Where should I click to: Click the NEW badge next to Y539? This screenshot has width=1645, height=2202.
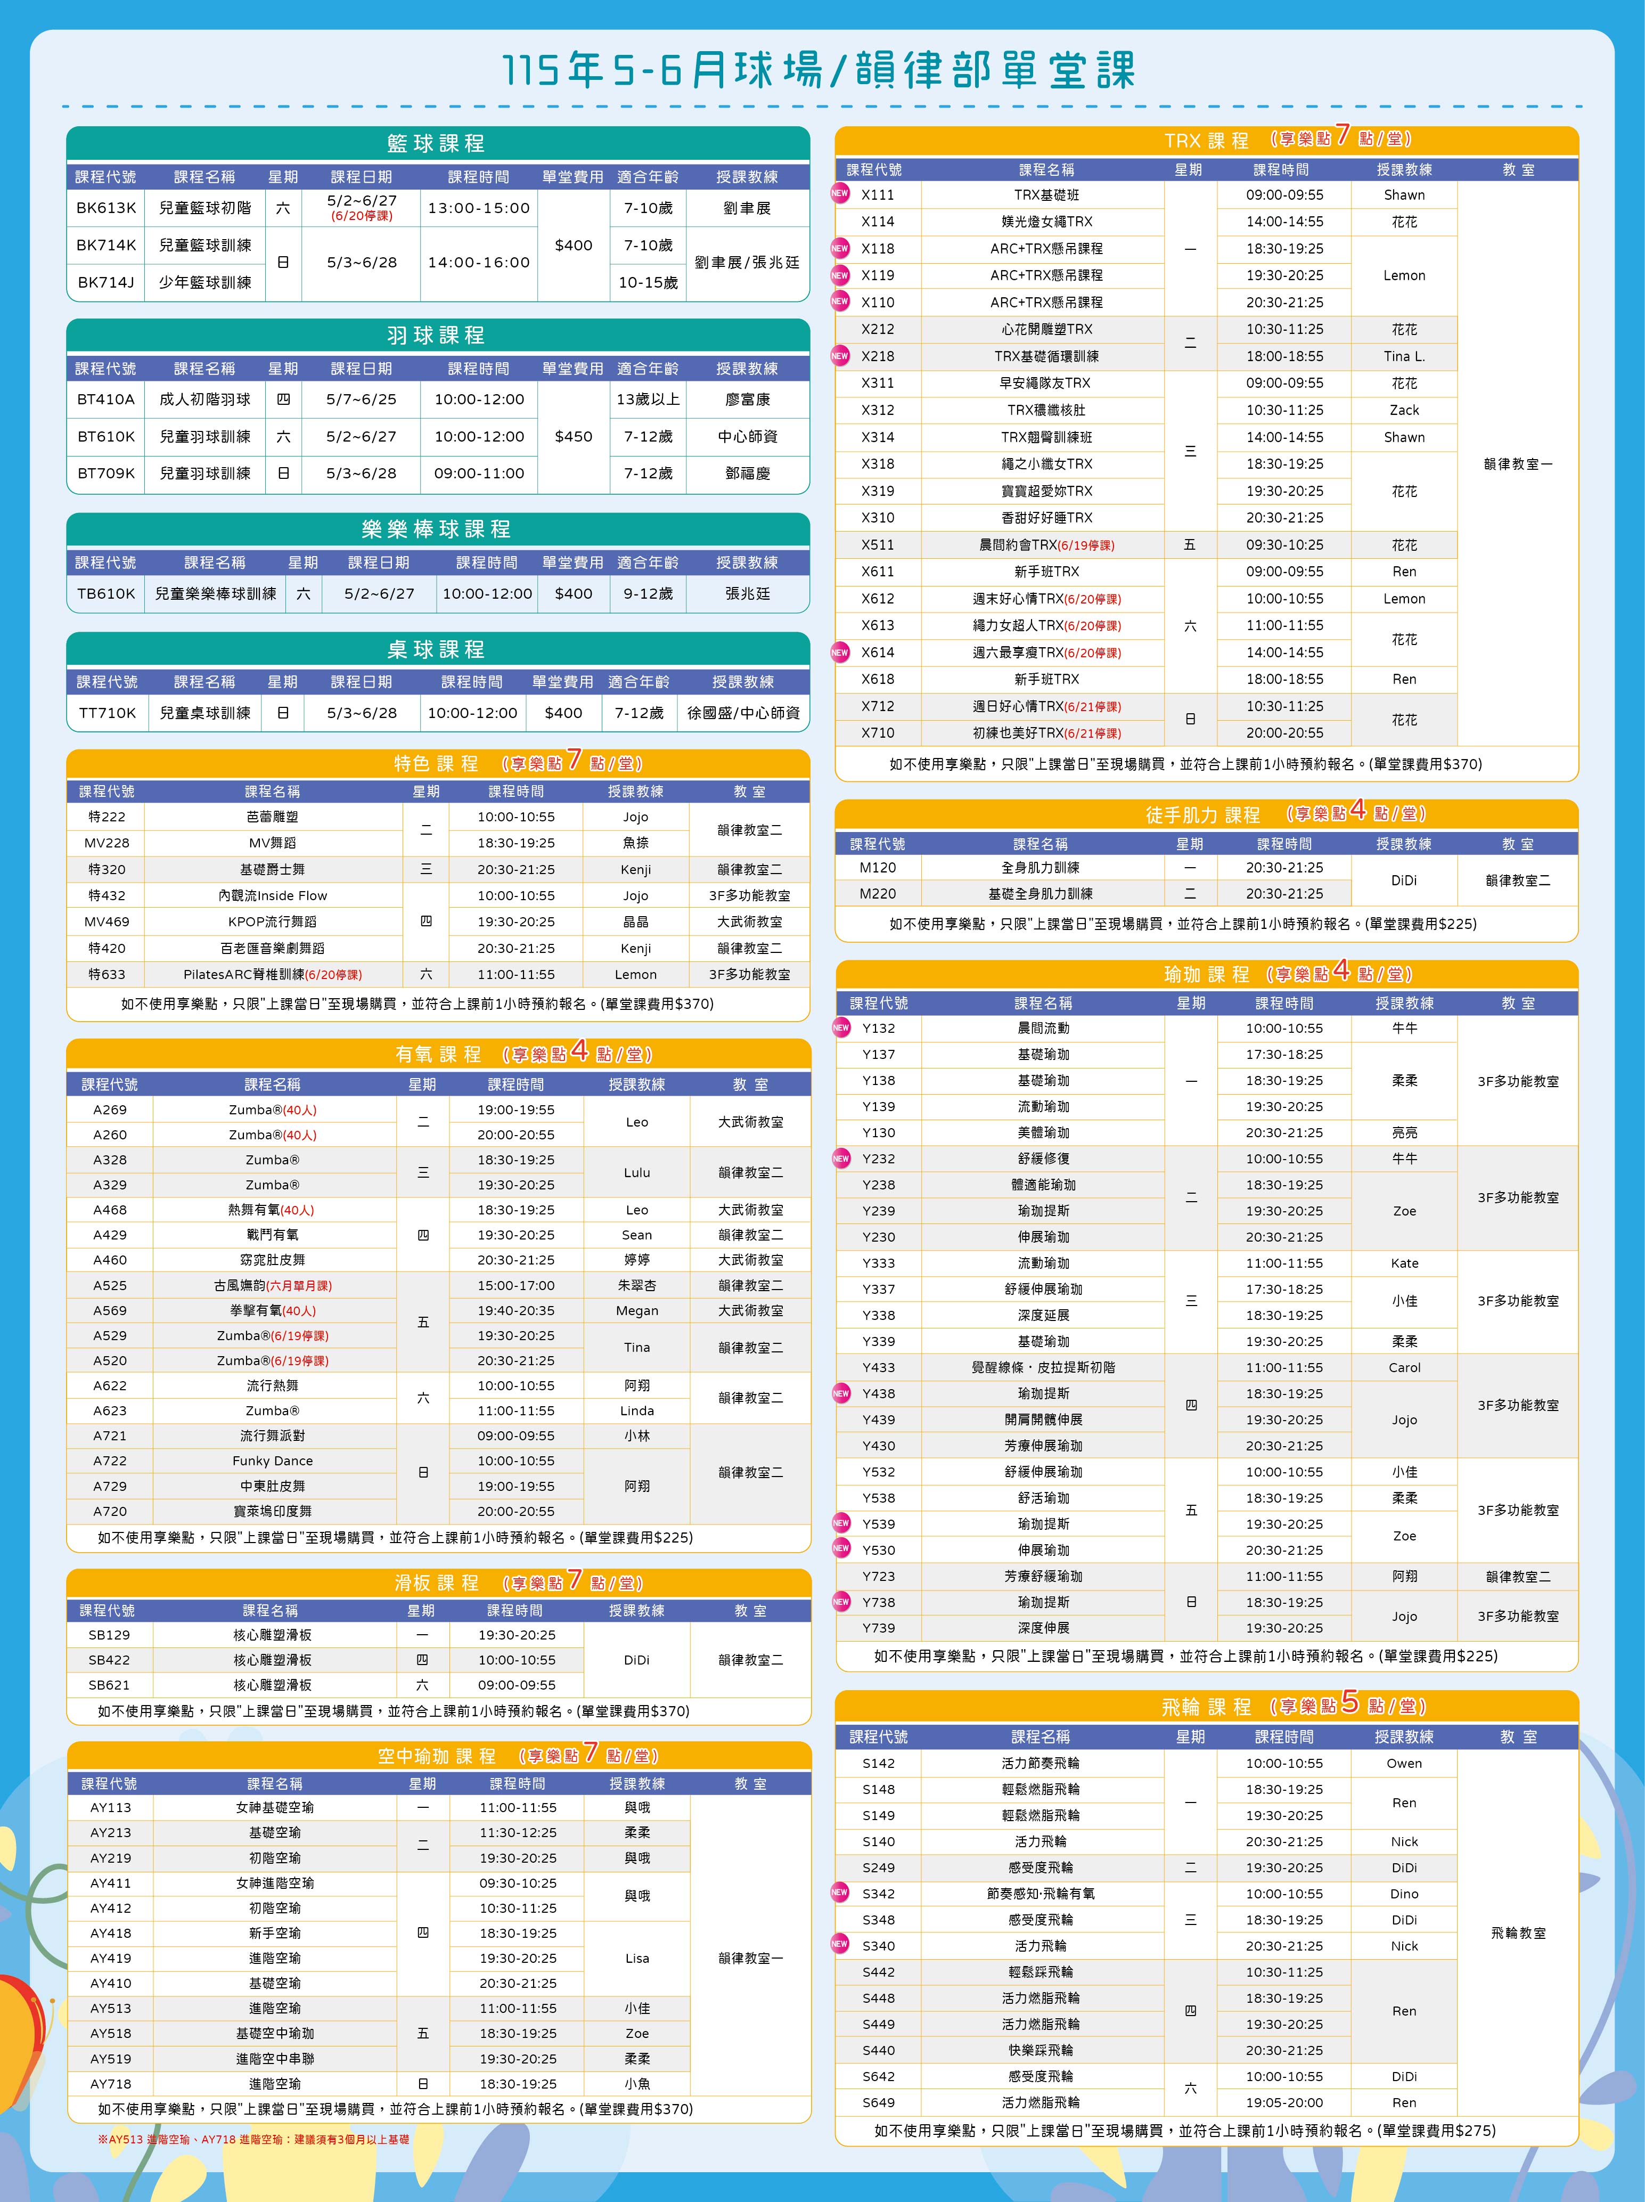click(841, 1523)
